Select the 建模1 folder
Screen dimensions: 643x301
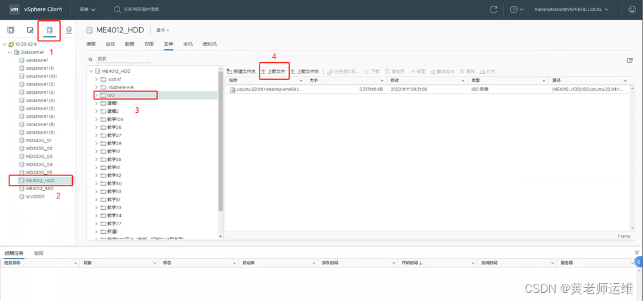[x=113, y=103]
